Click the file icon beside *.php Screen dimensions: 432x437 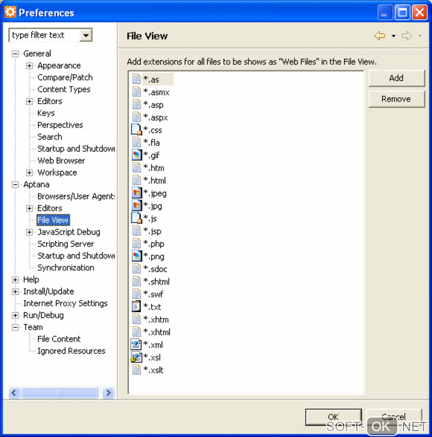[x=136, y=243]
